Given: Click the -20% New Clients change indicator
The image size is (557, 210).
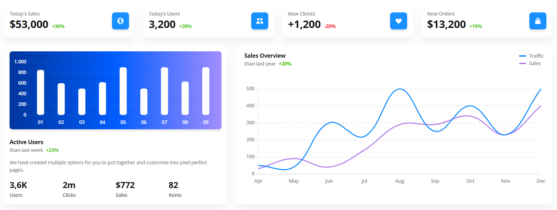Looking at the screenshot, I should pyautogui.click(x=330, y=26).
